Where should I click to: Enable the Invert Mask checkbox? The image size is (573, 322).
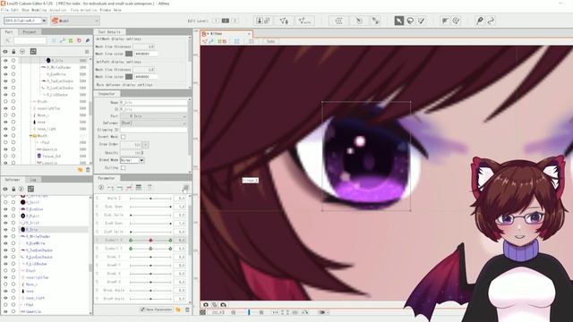click(124, 137)
